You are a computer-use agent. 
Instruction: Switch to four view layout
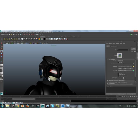coord(2,68)
